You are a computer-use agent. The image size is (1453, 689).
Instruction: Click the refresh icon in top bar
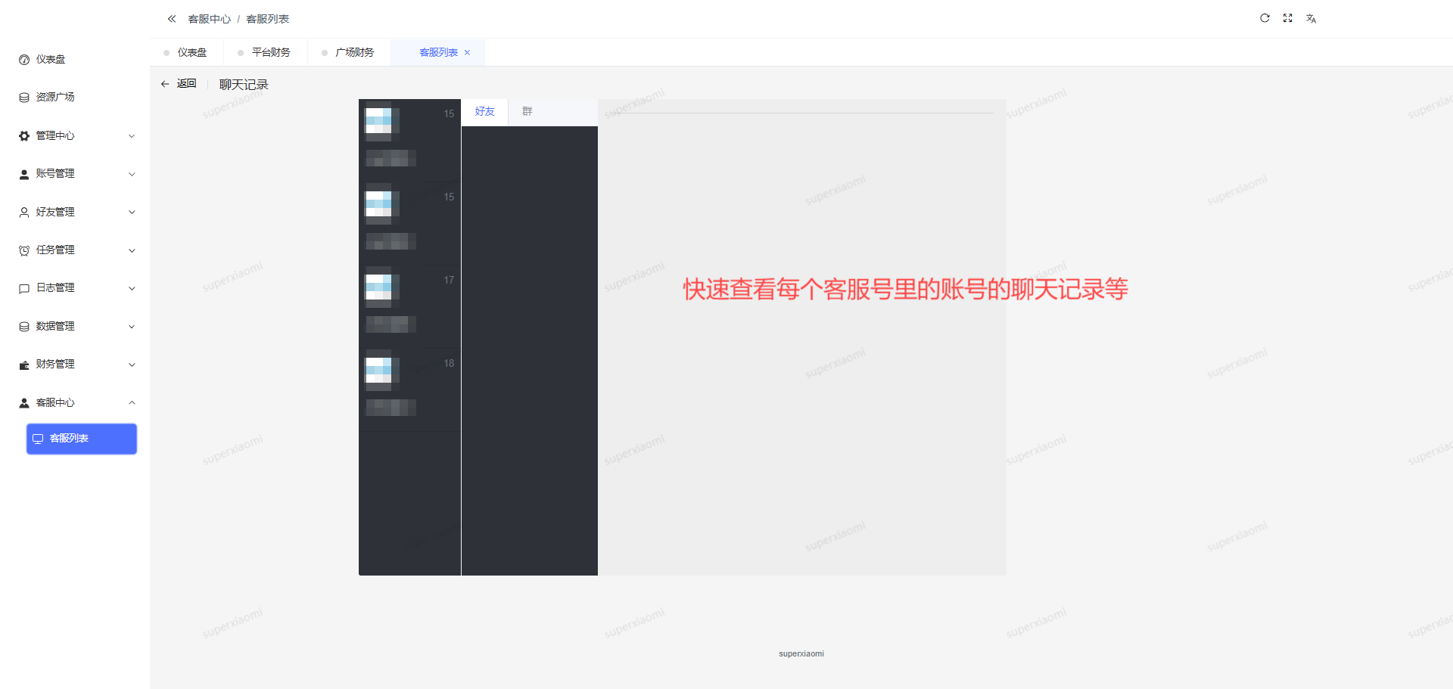click(1265, 18)
